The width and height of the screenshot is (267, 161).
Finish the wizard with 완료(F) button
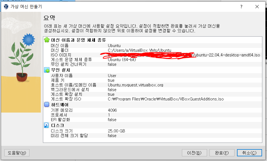click(x=222, y=153)
